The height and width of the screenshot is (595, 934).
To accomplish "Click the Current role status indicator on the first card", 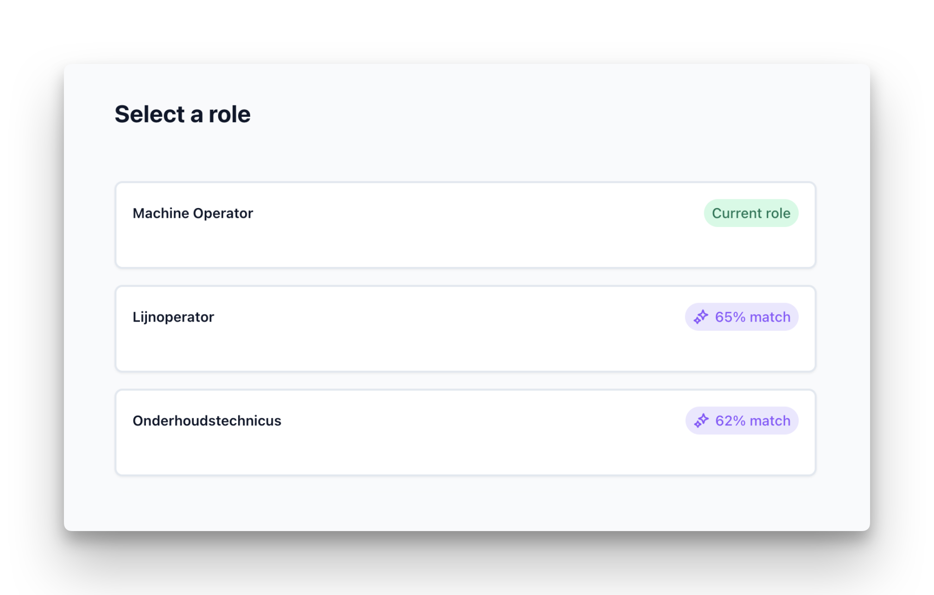I will pyautogui.click(x=751, y=213).
